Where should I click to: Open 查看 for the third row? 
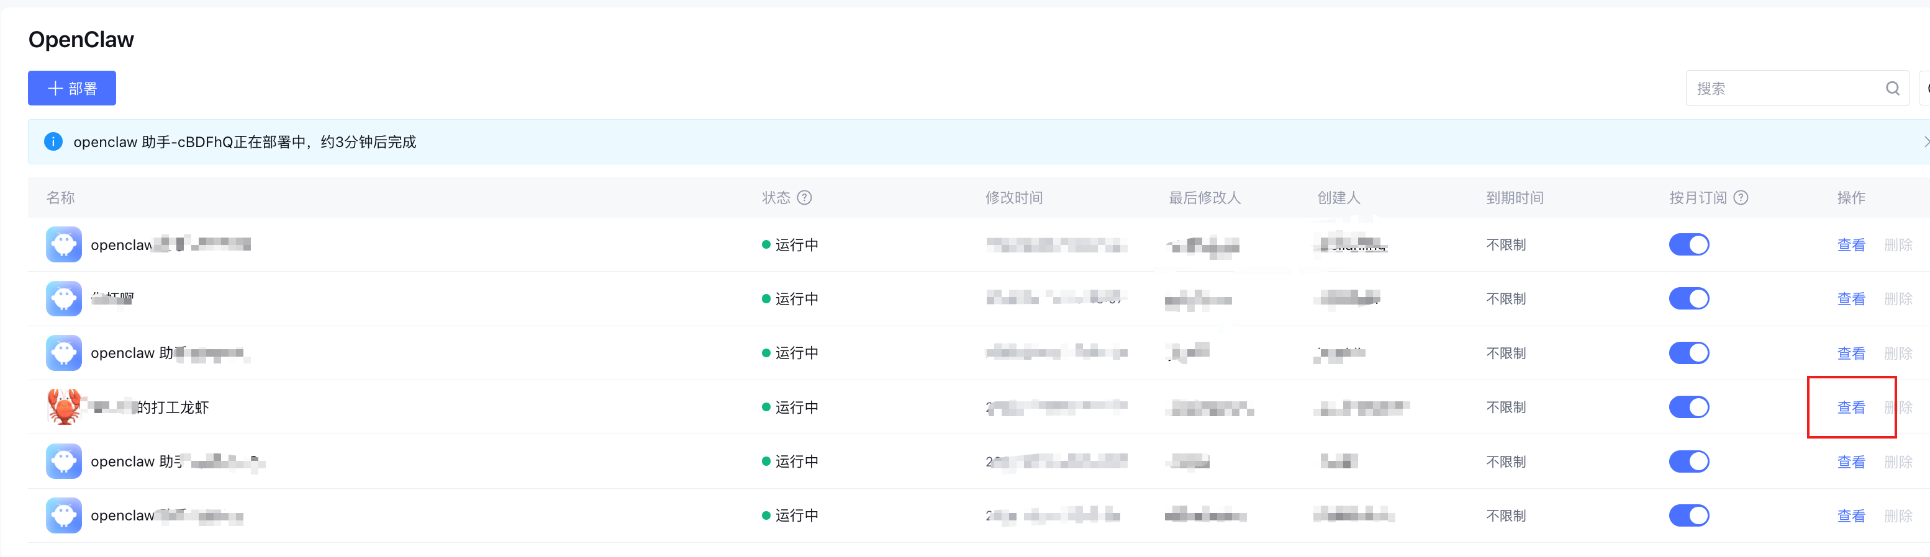[x=1851, y=354]
